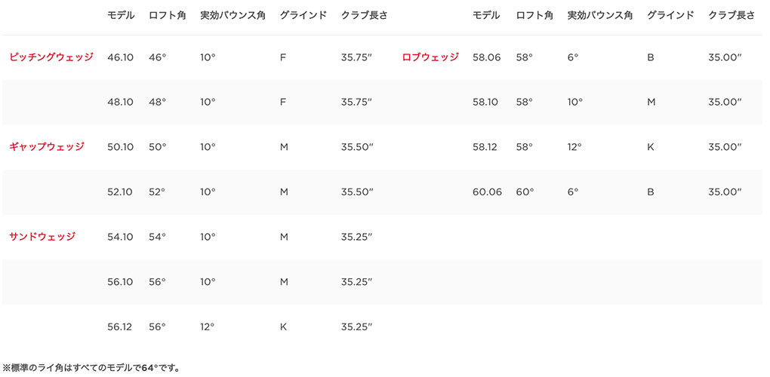Select model 48.10 row entry

[x=120, y=102]
